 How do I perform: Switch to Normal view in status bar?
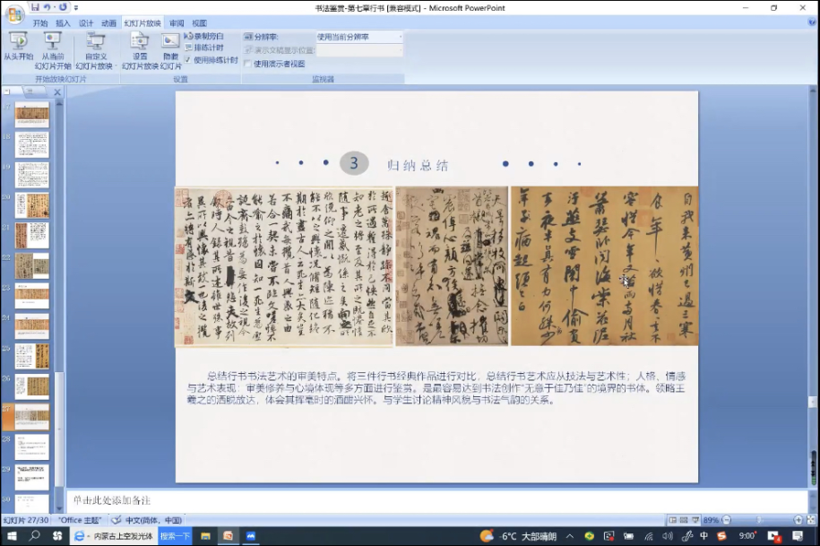[x=672, y=520]
